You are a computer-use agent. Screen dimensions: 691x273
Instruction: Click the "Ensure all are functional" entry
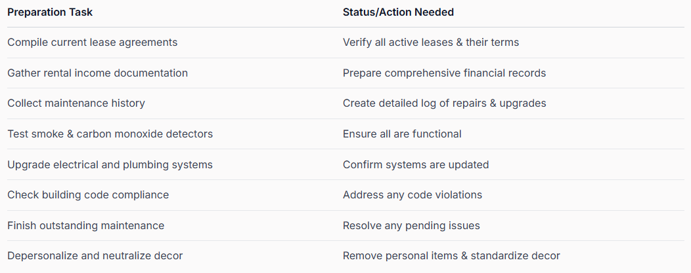click(x=402, y=134)
